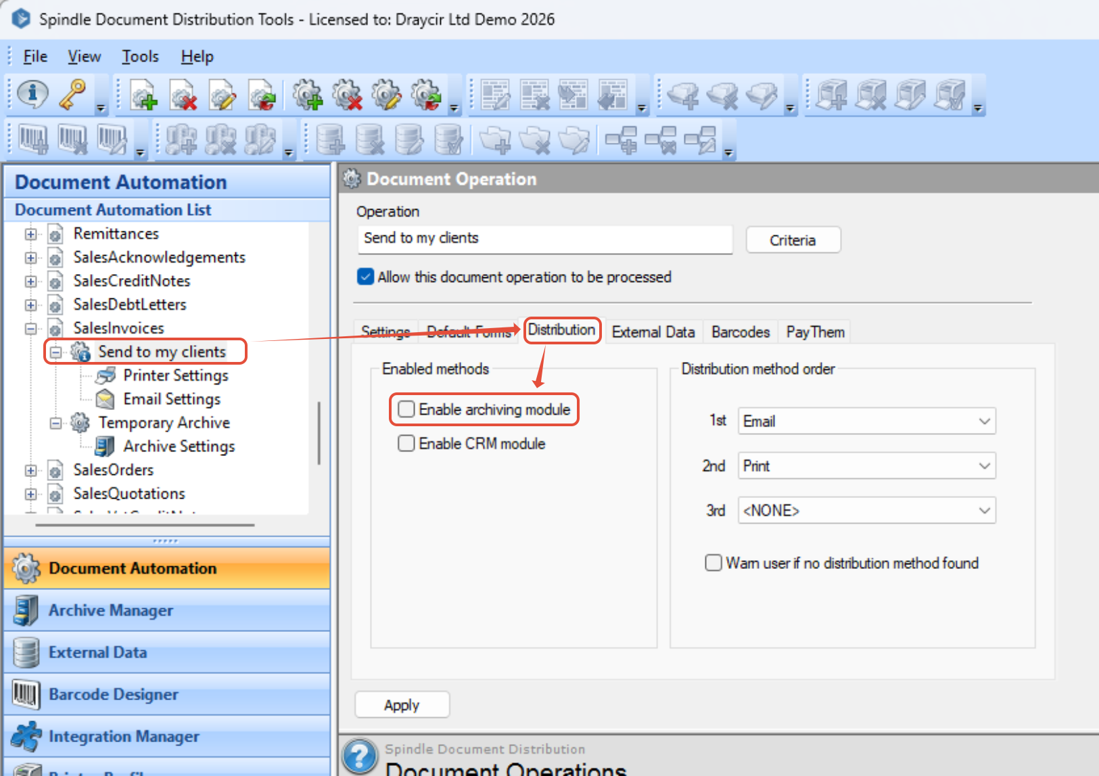
Task: Click the Criteria button
Action: click(x=793, y=239)
